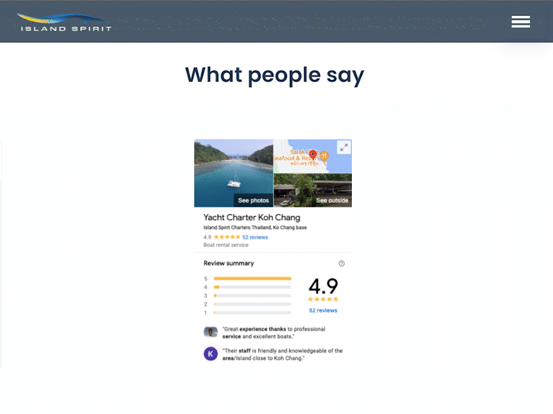Expand the map with the fullscreen icon
The height and width of the screenshot is (414, 553).
(x=344, y=148)
